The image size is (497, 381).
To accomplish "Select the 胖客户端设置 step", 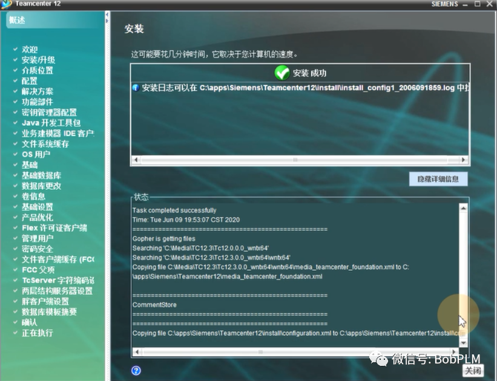I will click(x=45, y=301).
